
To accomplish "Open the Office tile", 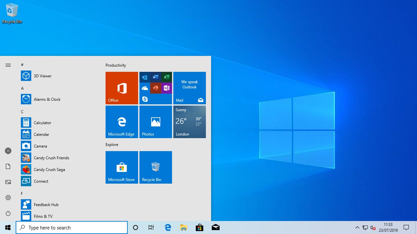I will tap(122, 88).
